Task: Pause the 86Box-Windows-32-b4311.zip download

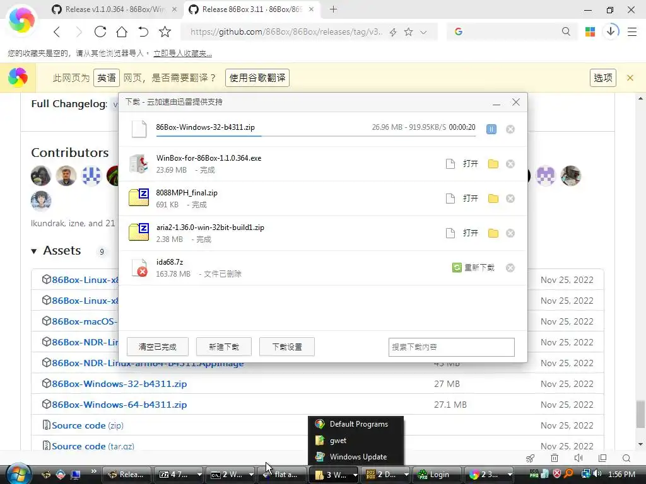Action: pyautogui.click(x=491, y=129)
